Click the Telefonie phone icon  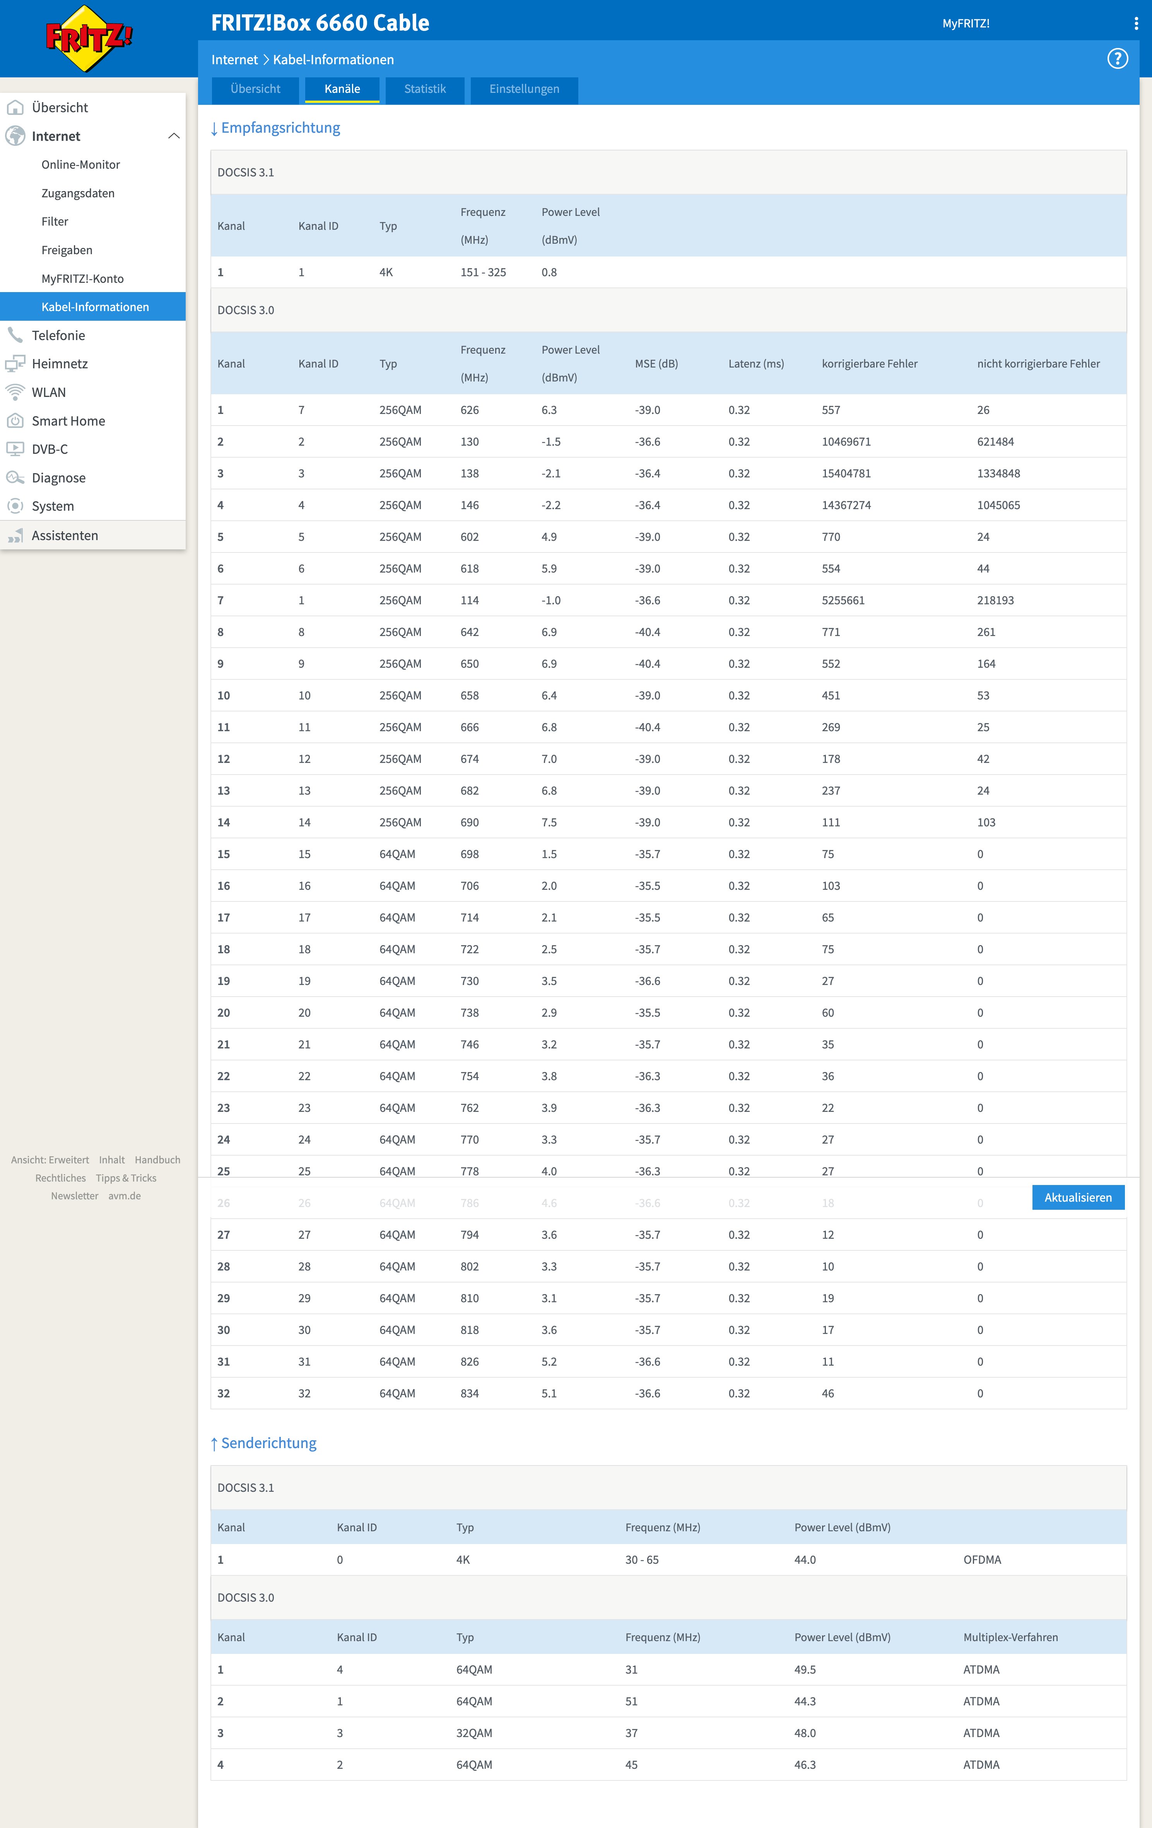[x=15, y=335]
